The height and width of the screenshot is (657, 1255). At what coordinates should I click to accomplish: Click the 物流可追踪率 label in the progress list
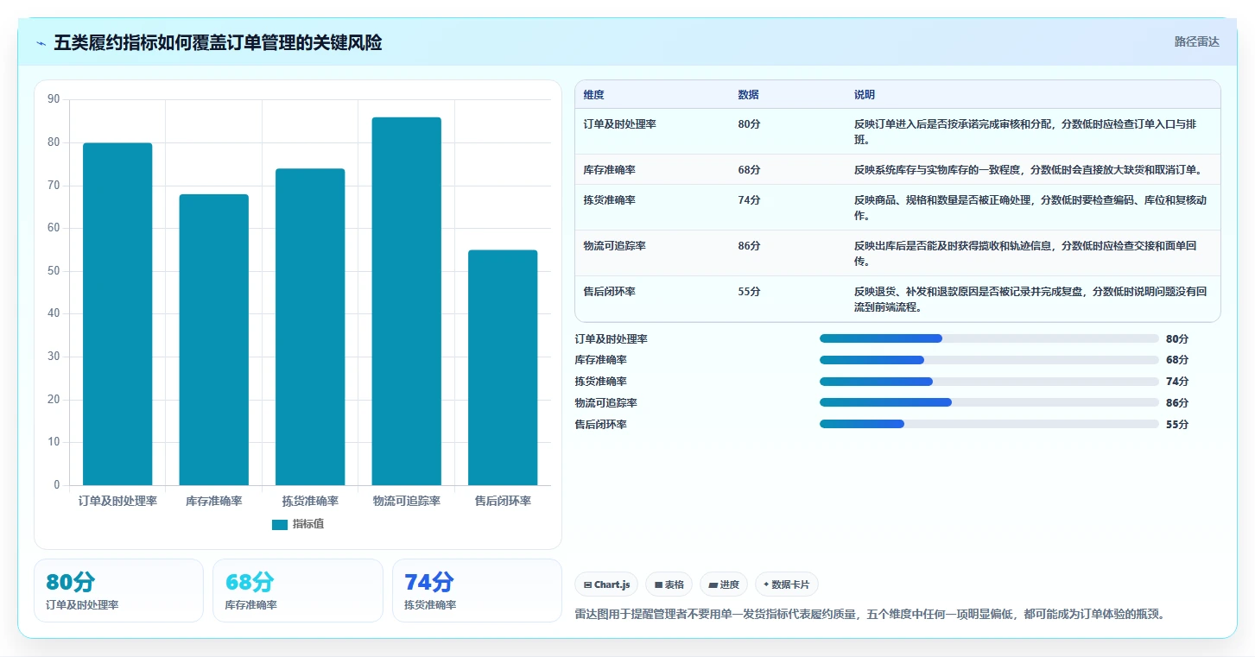(605, 403)
